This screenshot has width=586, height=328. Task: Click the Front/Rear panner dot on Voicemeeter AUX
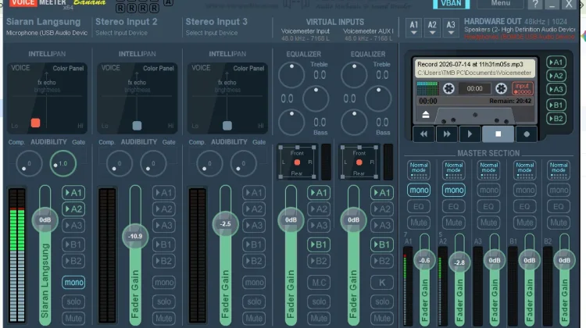(x=359, y=162)
